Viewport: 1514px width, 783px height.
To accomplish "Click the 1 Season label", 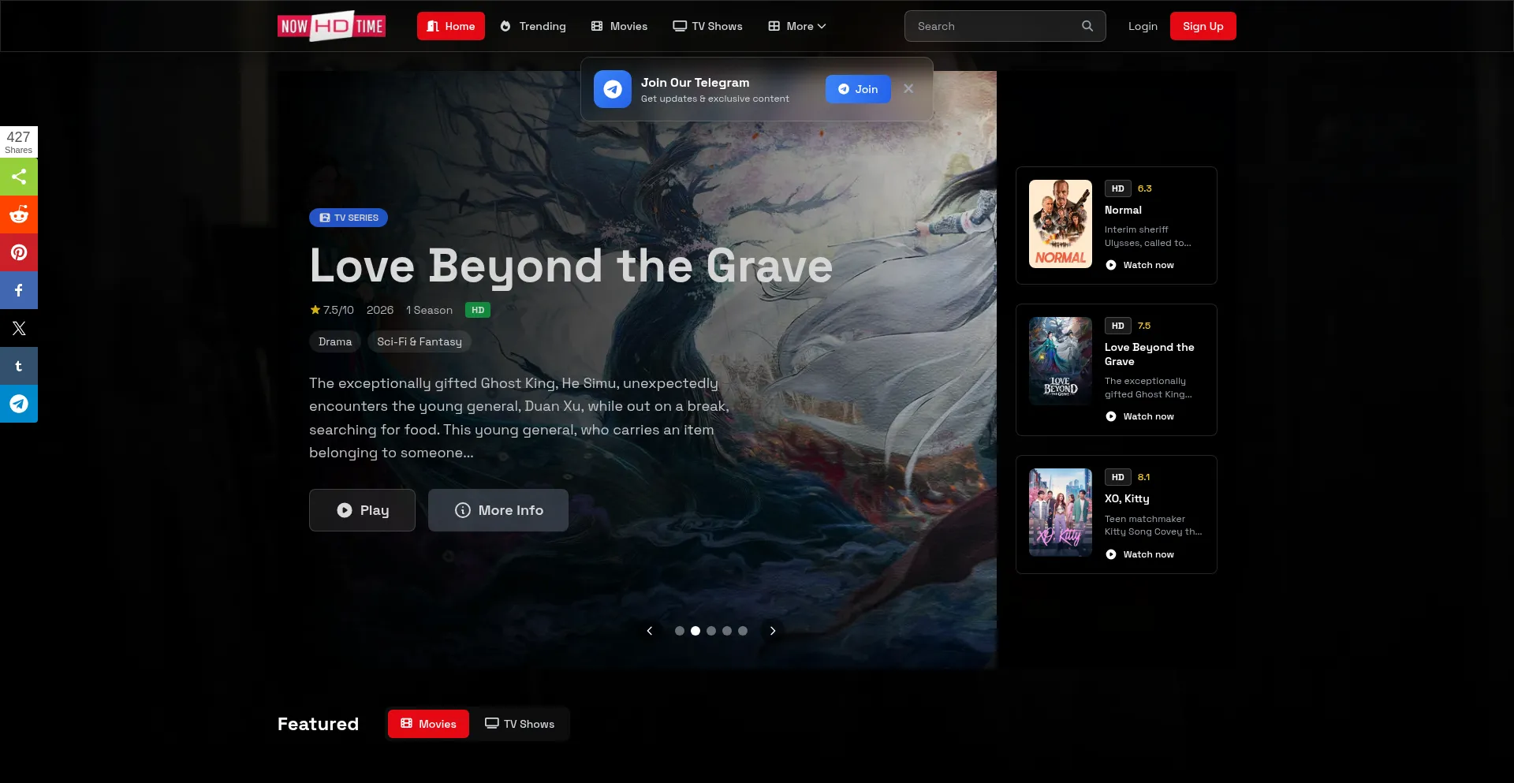I will [x=429, y=310].
